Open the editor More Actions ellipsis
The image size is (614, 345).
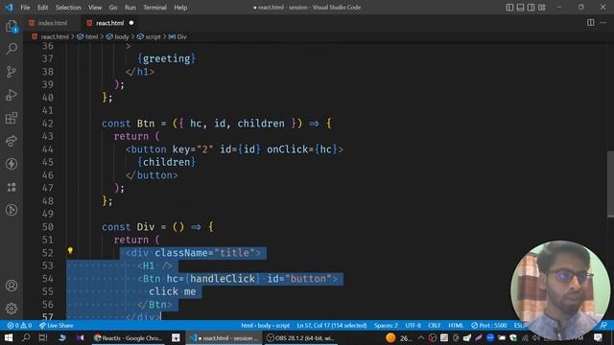click(603, 23)
